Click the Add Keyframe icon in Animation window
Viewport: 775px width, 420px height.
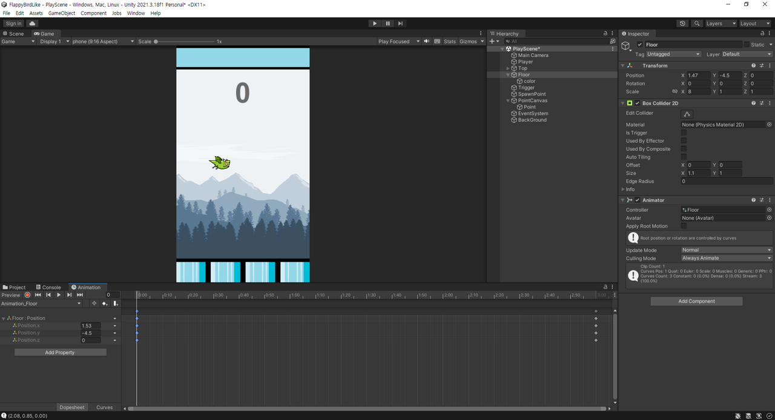[104, 304]
